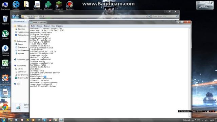Click the weather gadget showing 23°
The width and height of the screenshot is (217, 122).
(205, 5)
